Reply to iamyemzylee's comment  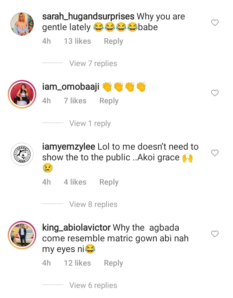pos(109,182)
